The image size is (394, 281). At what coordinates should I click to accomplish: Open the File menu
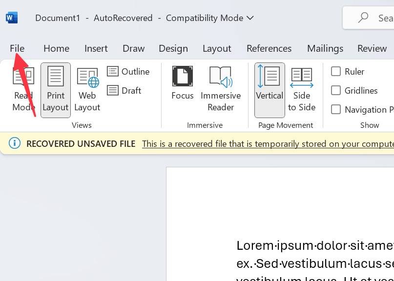[x=17, y=48]
